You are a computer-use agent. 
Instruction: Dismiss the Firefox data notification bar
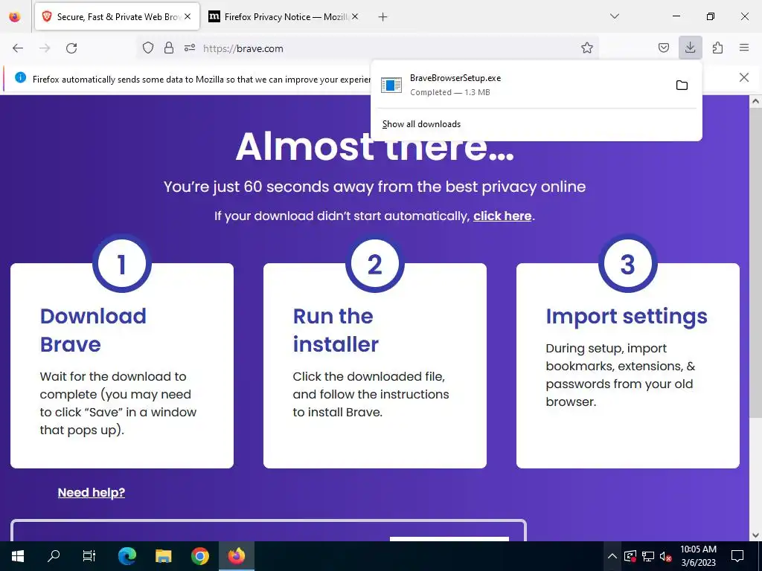point(743,77)
